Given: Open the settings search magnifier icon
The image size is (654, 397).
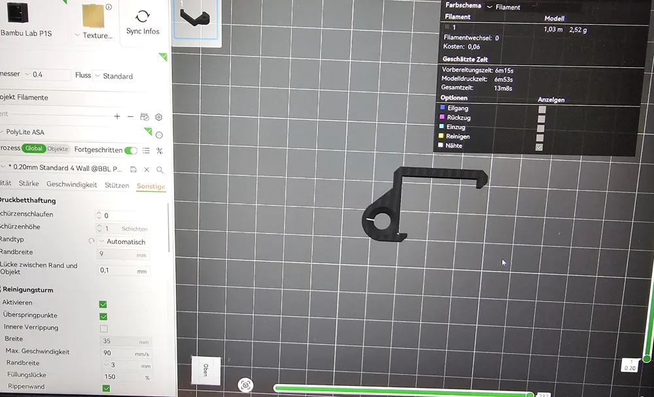Looking at the screenshot, I should coord(160,170).
